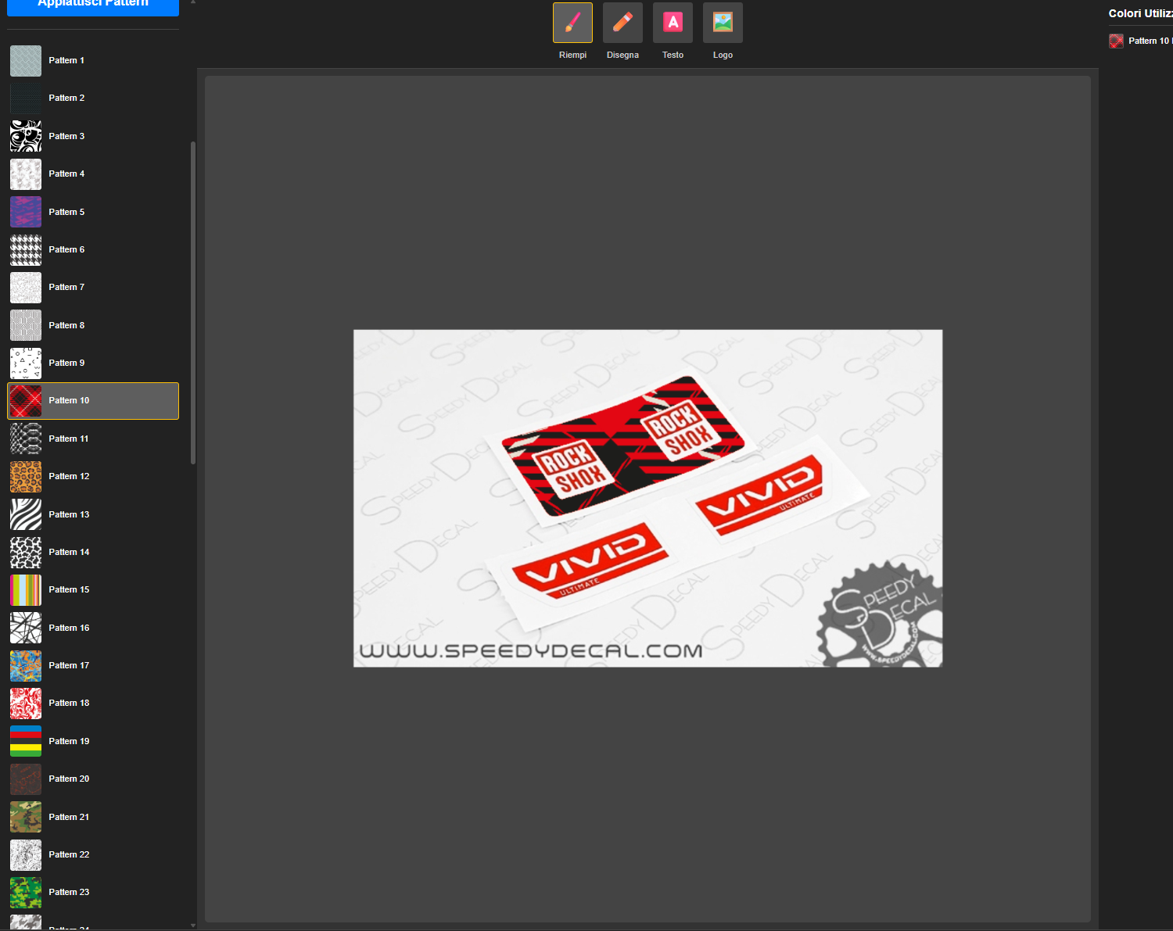Open the Testo text tool

(x=673, y=23)
